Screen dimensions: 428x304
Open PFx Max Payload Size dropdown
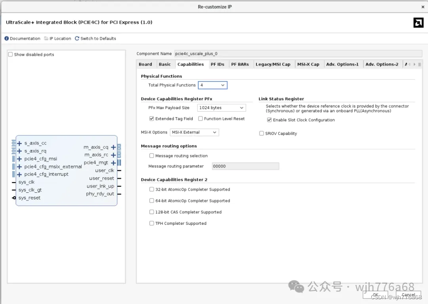click(222, 108)
